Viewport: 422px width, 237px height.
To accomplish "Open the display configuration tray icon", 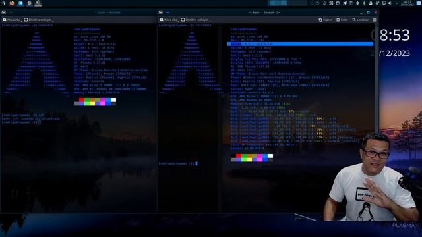I will (384, 3).
